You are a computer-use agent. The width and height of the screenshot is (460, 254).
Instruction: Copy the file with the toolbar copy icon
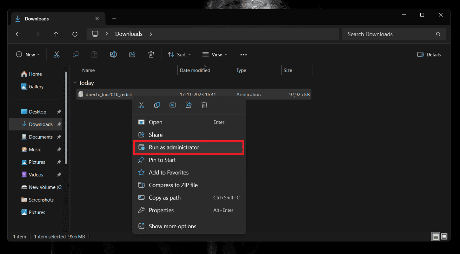(x=75, y=54)
